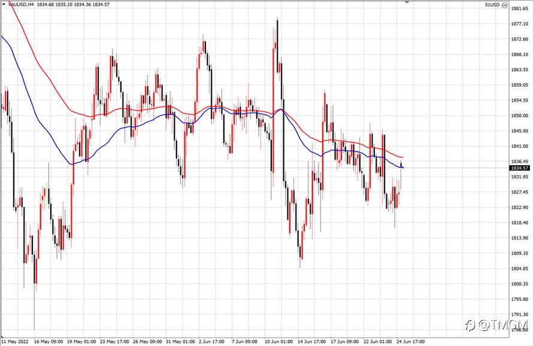Click the 31 May 01:00 time label
Screen dimensions: 533x346
(180, 341)
